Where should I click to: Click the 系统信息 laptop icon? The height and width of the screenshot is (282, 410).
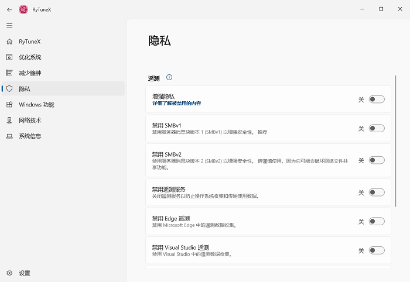[9, 136]
